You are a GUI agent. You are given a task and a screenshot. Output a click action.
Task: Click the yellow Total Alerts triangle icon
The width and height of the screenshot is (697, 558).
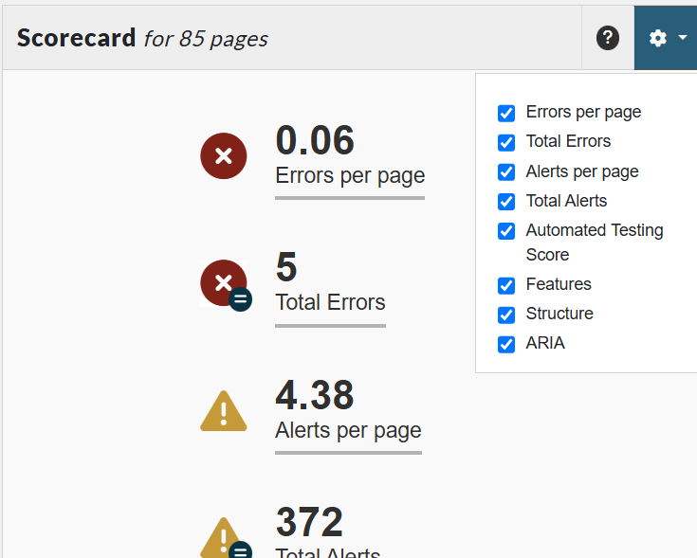pos(226,537)
